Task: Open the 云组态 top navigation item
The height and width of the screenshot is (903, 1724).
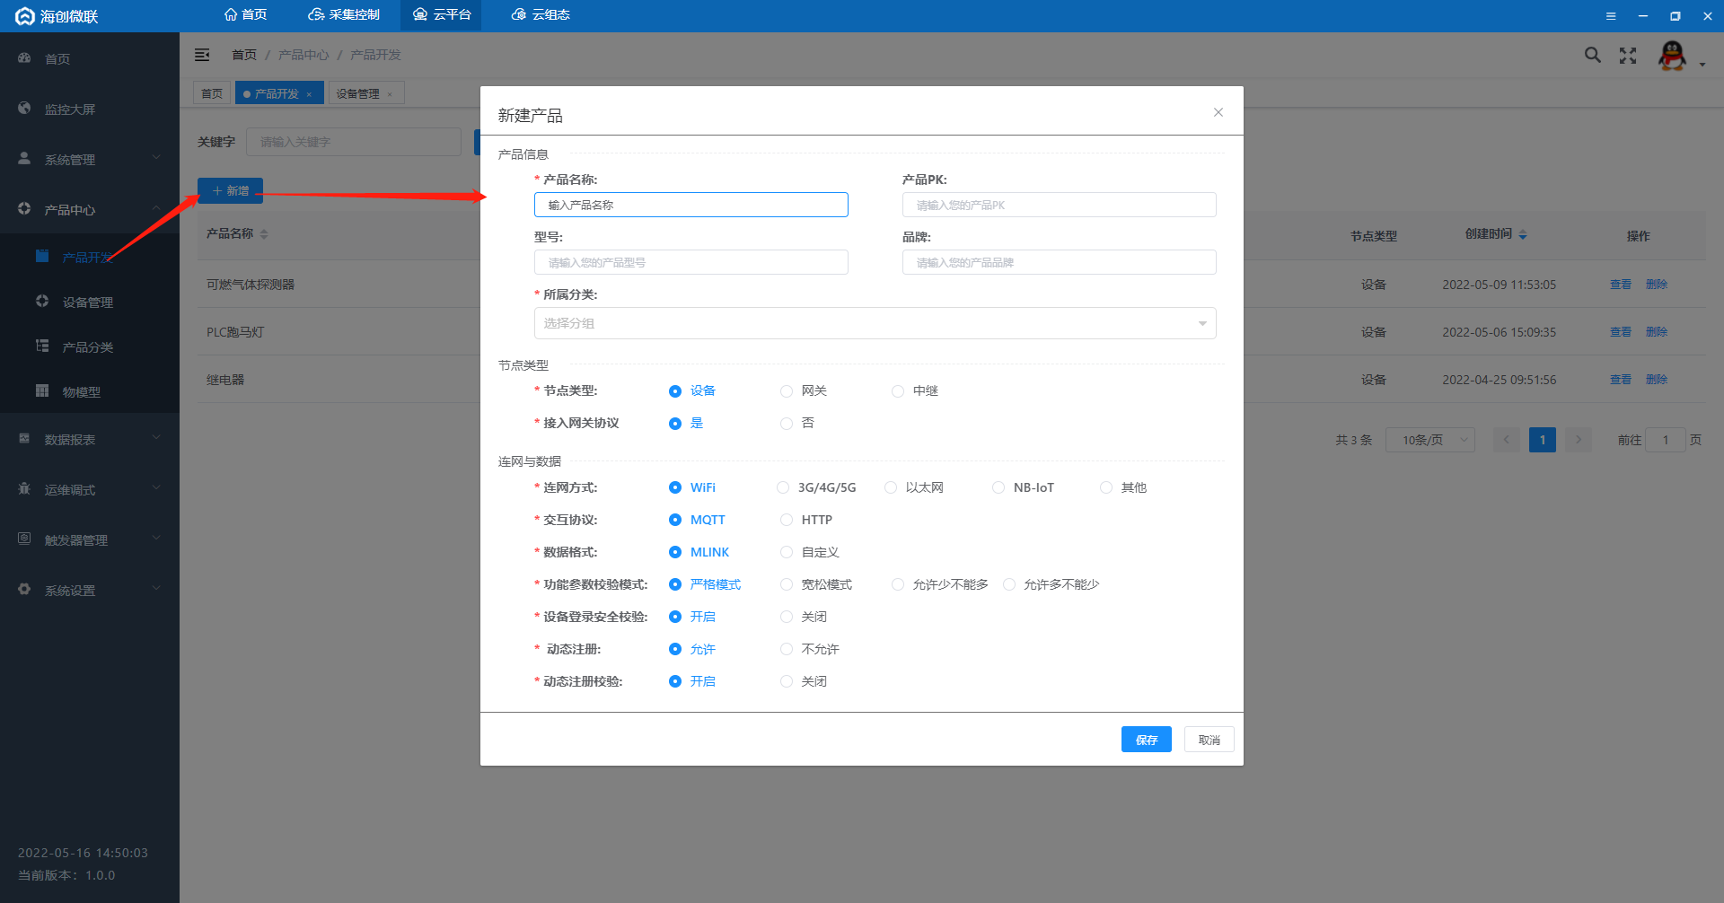Action: pos(541,15)
